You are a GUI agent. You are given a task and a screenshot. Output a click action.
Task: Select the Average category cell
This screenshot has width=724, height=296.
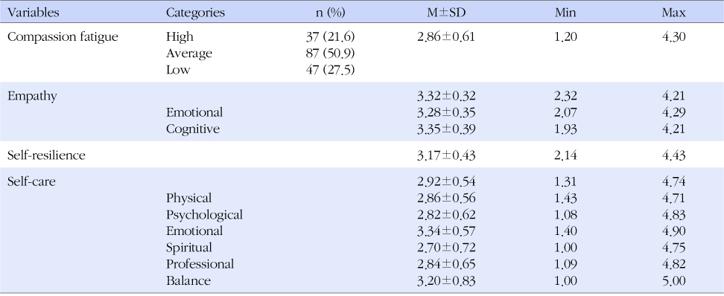(x=189, y=54)
